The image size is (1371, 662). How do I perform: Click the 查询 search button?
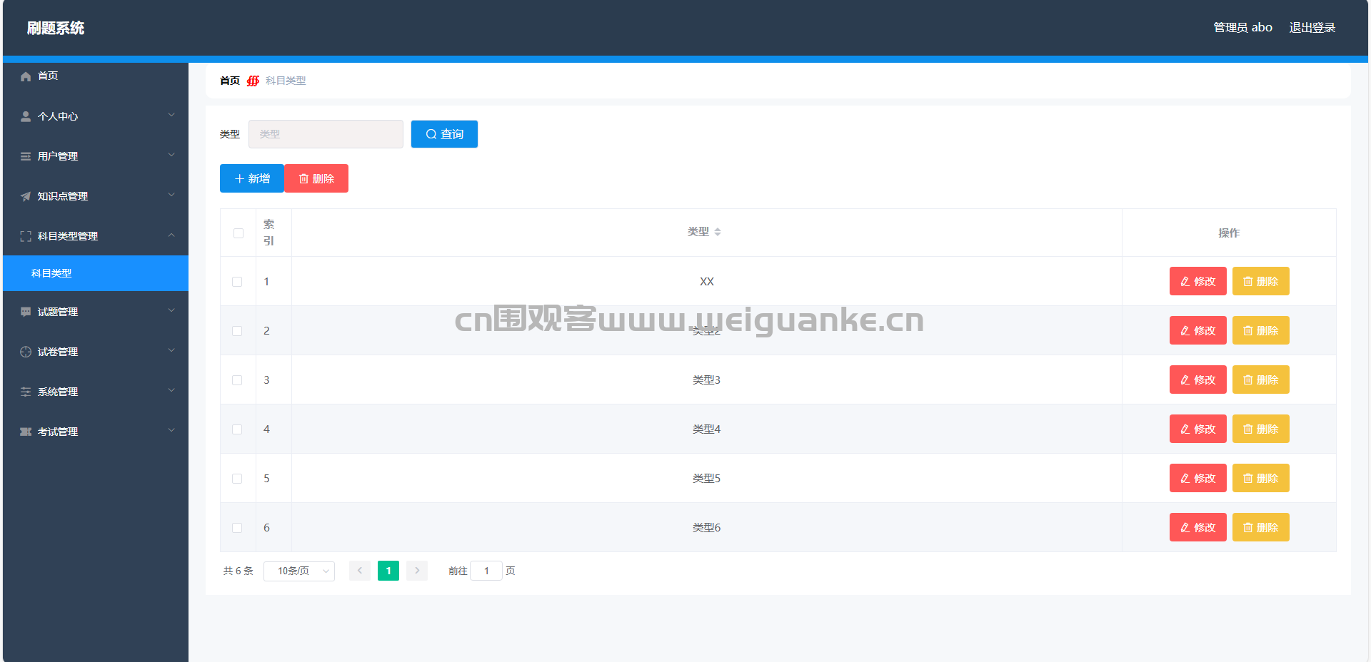tap(444, 134)
